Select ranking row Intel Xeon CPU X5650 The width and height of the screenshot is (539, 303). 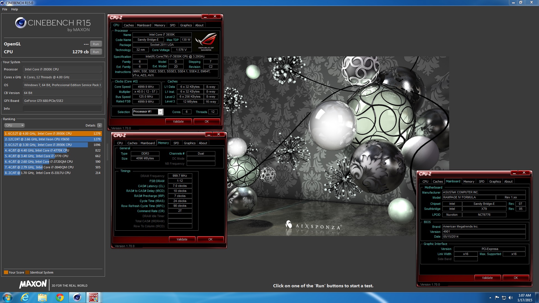52,139
